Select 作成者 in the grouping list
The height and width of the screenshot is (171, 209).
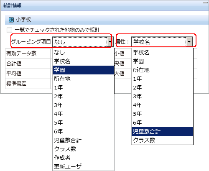pyautogui.click(x=83, y=158)
